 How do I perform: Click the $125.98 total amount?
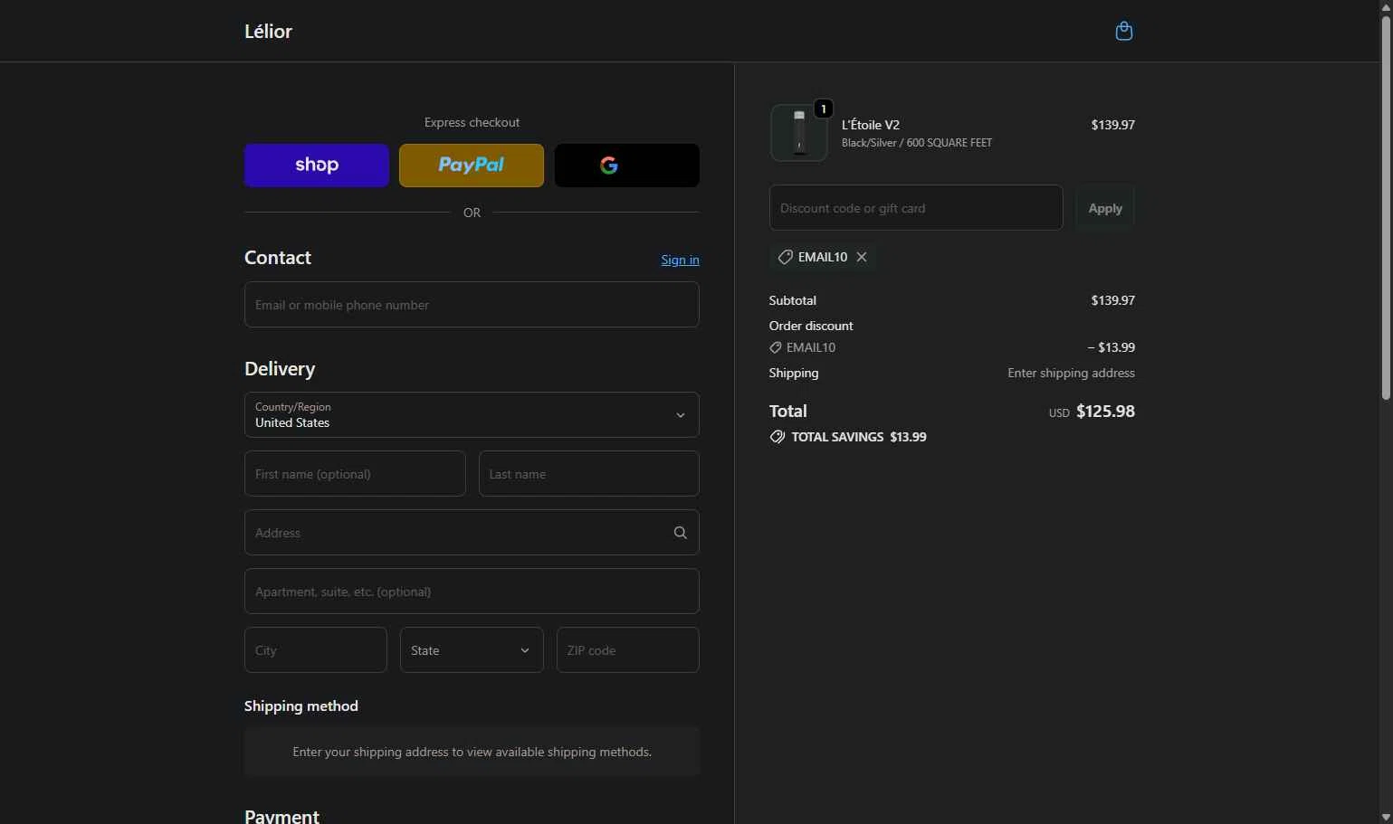pyautogui.click(x=1105, y=411)
